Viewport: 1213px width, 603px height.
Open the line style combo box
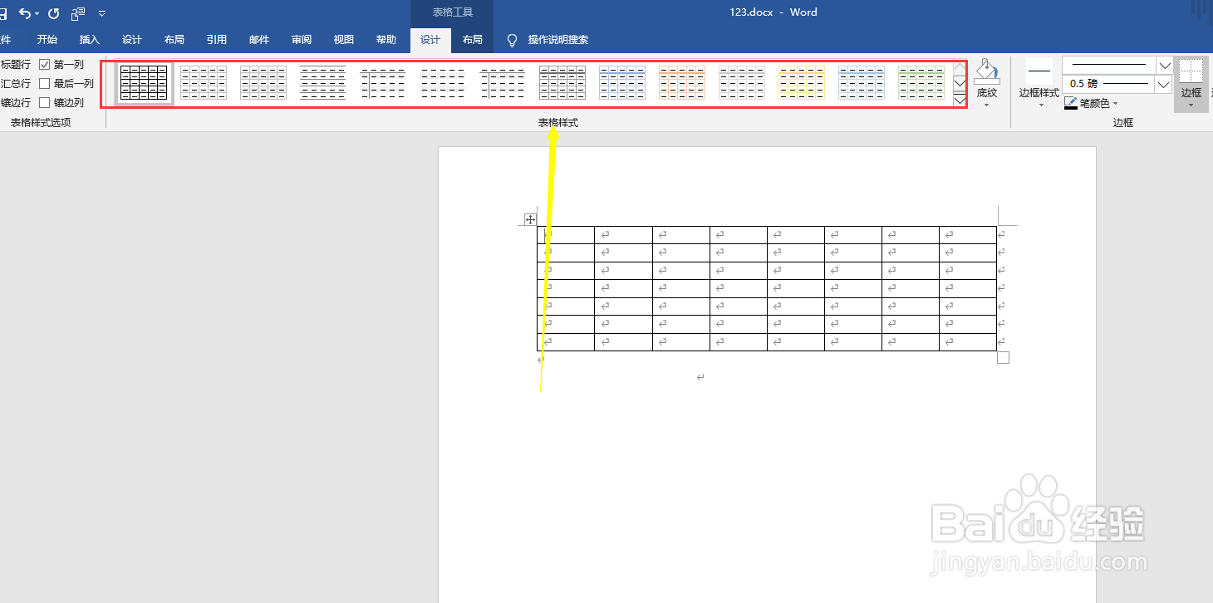pos(1117,65)
